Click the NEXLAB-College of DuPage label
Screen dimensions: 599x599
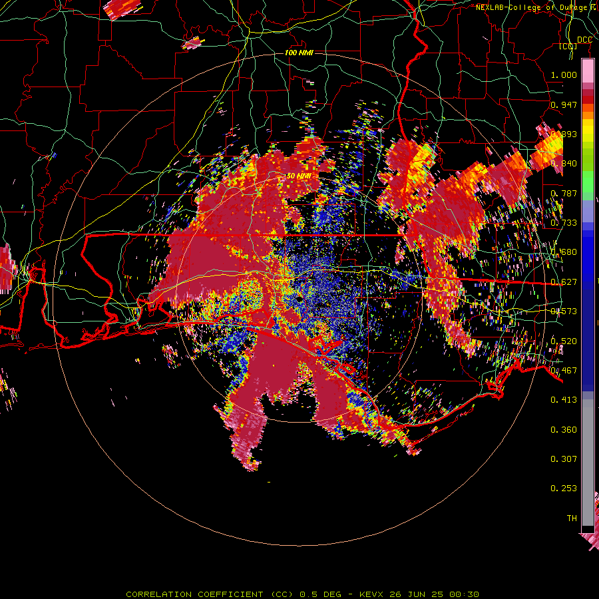(x=531, y=7)
